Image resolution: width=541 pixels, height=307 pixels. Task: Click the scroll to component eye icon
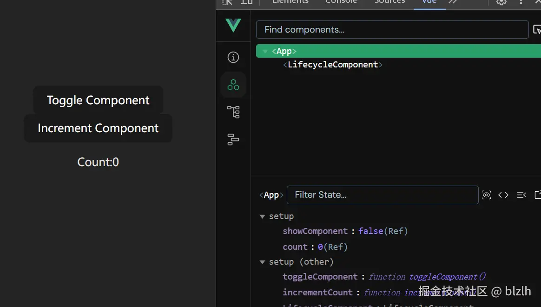point(486,195)
